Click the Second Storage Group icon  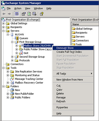point(16,57)
